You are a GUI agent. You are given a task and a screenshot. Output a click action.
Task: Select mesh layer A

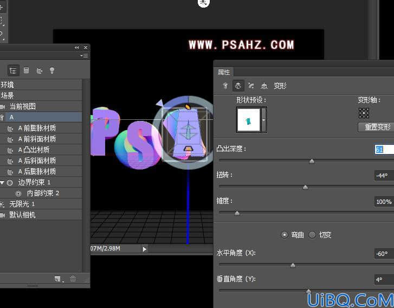(41, 117)
